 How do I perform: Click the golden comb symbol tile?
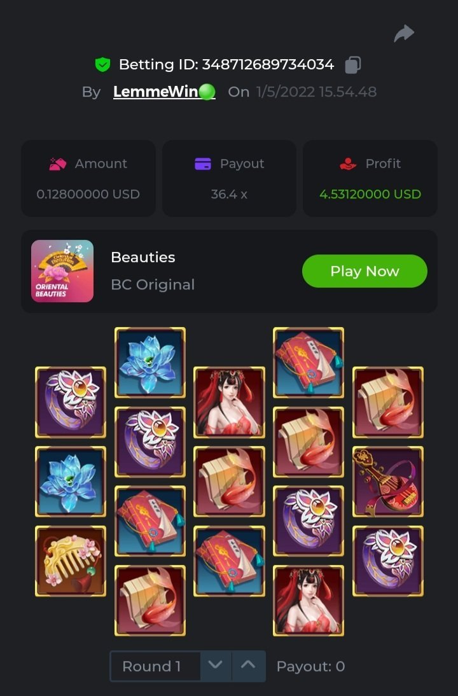(x=71, y=560)
